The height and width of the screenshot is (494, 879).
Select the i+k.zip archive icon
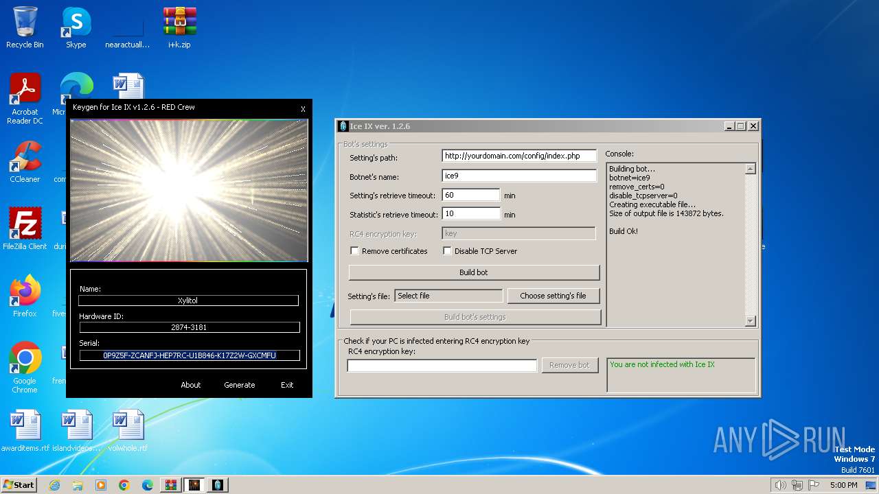tap(179, 27)
